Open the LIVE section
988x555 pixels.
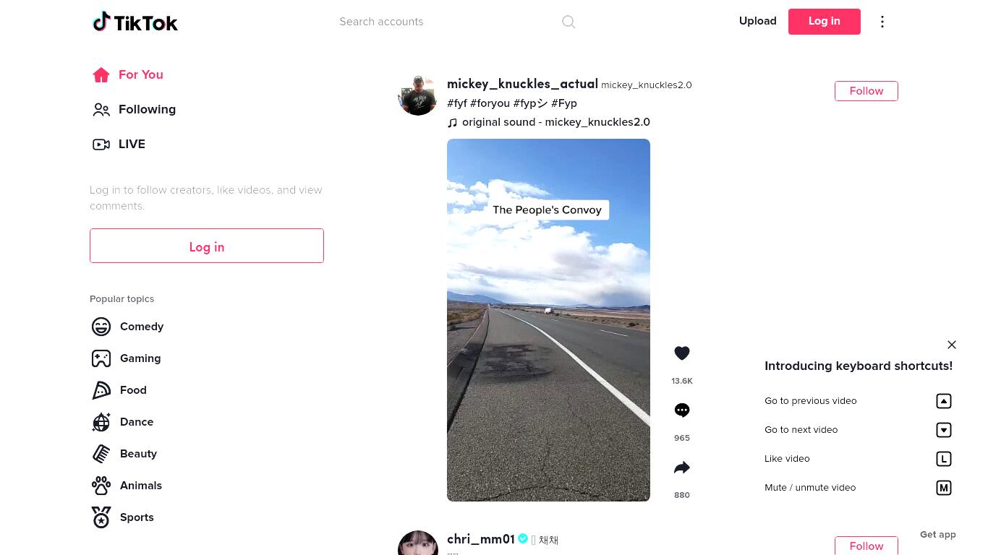pyautogui.click(x=119, y=145)
